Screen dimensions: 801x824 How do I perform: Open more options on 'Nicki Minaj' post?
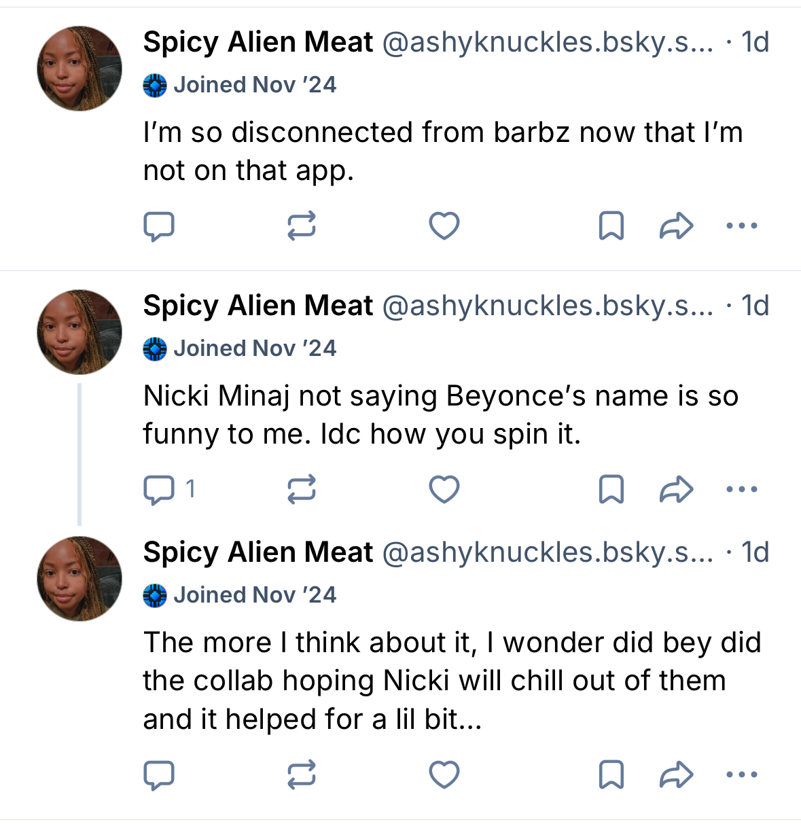741,490
